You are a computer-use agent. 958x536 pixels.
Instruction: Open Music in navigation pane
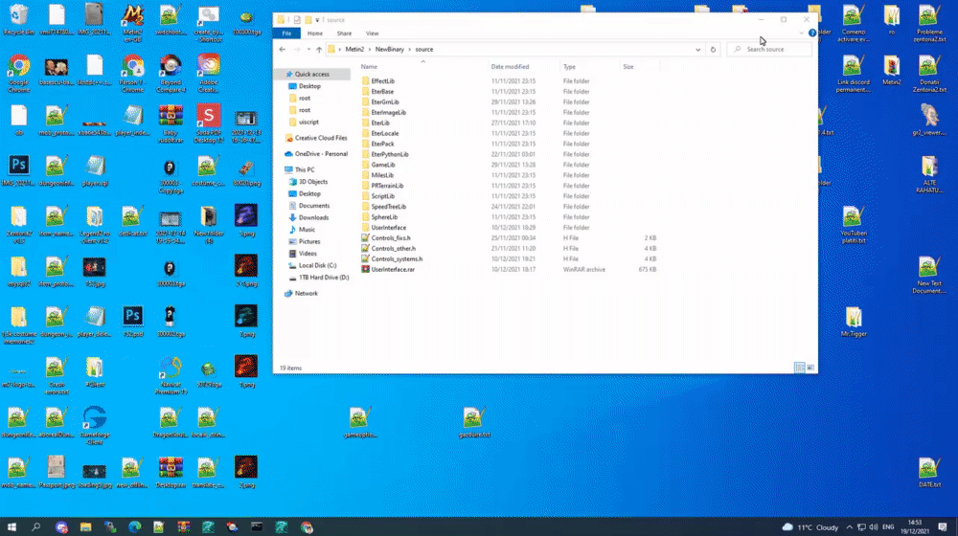click(307, 230)
